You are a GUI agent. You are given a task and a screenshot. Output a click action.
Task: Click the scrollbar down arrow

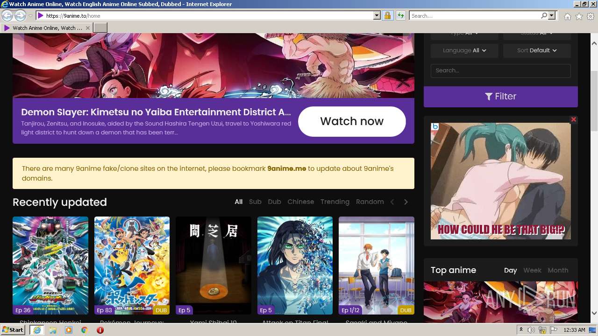(x=594, y=314)
